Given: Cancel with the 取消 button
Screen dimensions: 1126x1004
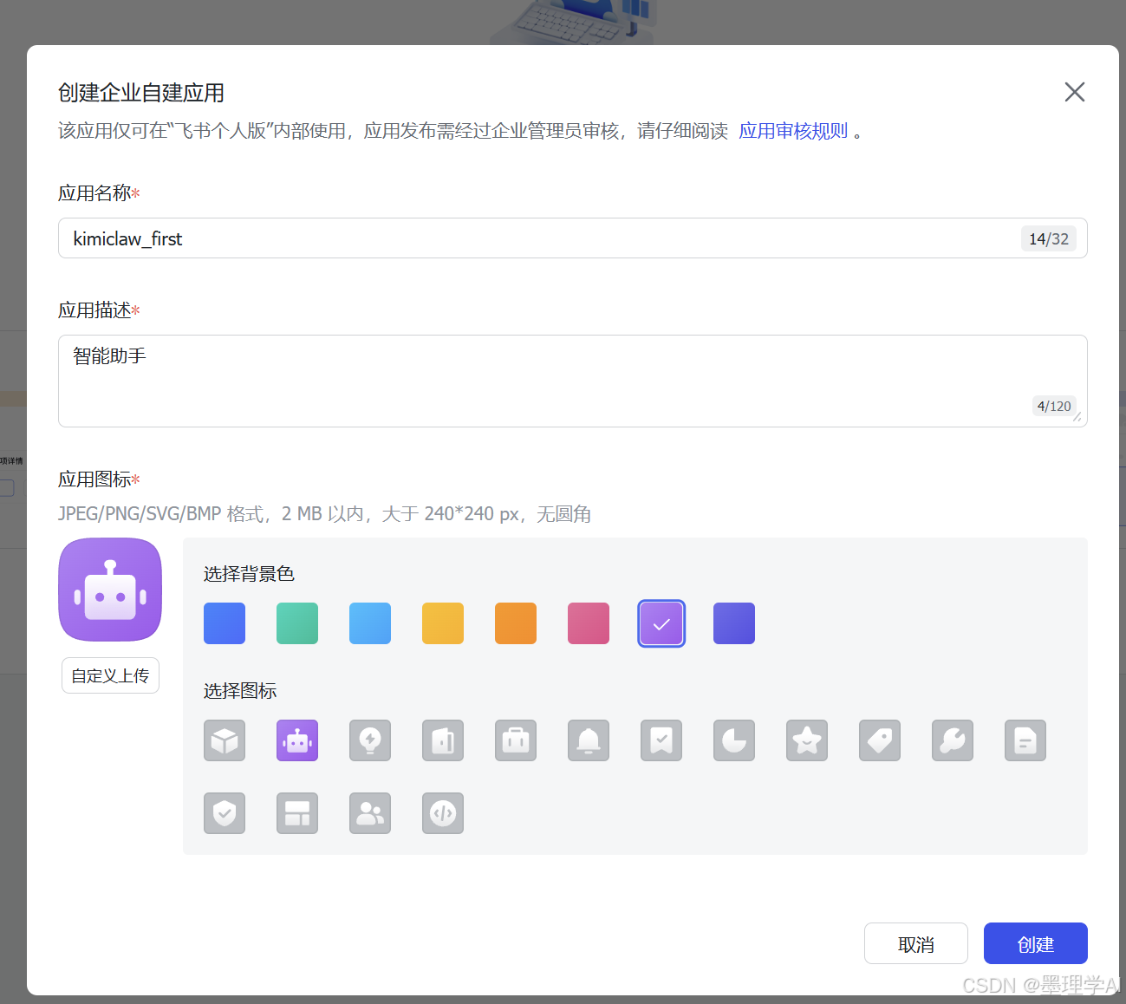Looking at the screenshot, I should pyautogui.click(x=916, y=943).
